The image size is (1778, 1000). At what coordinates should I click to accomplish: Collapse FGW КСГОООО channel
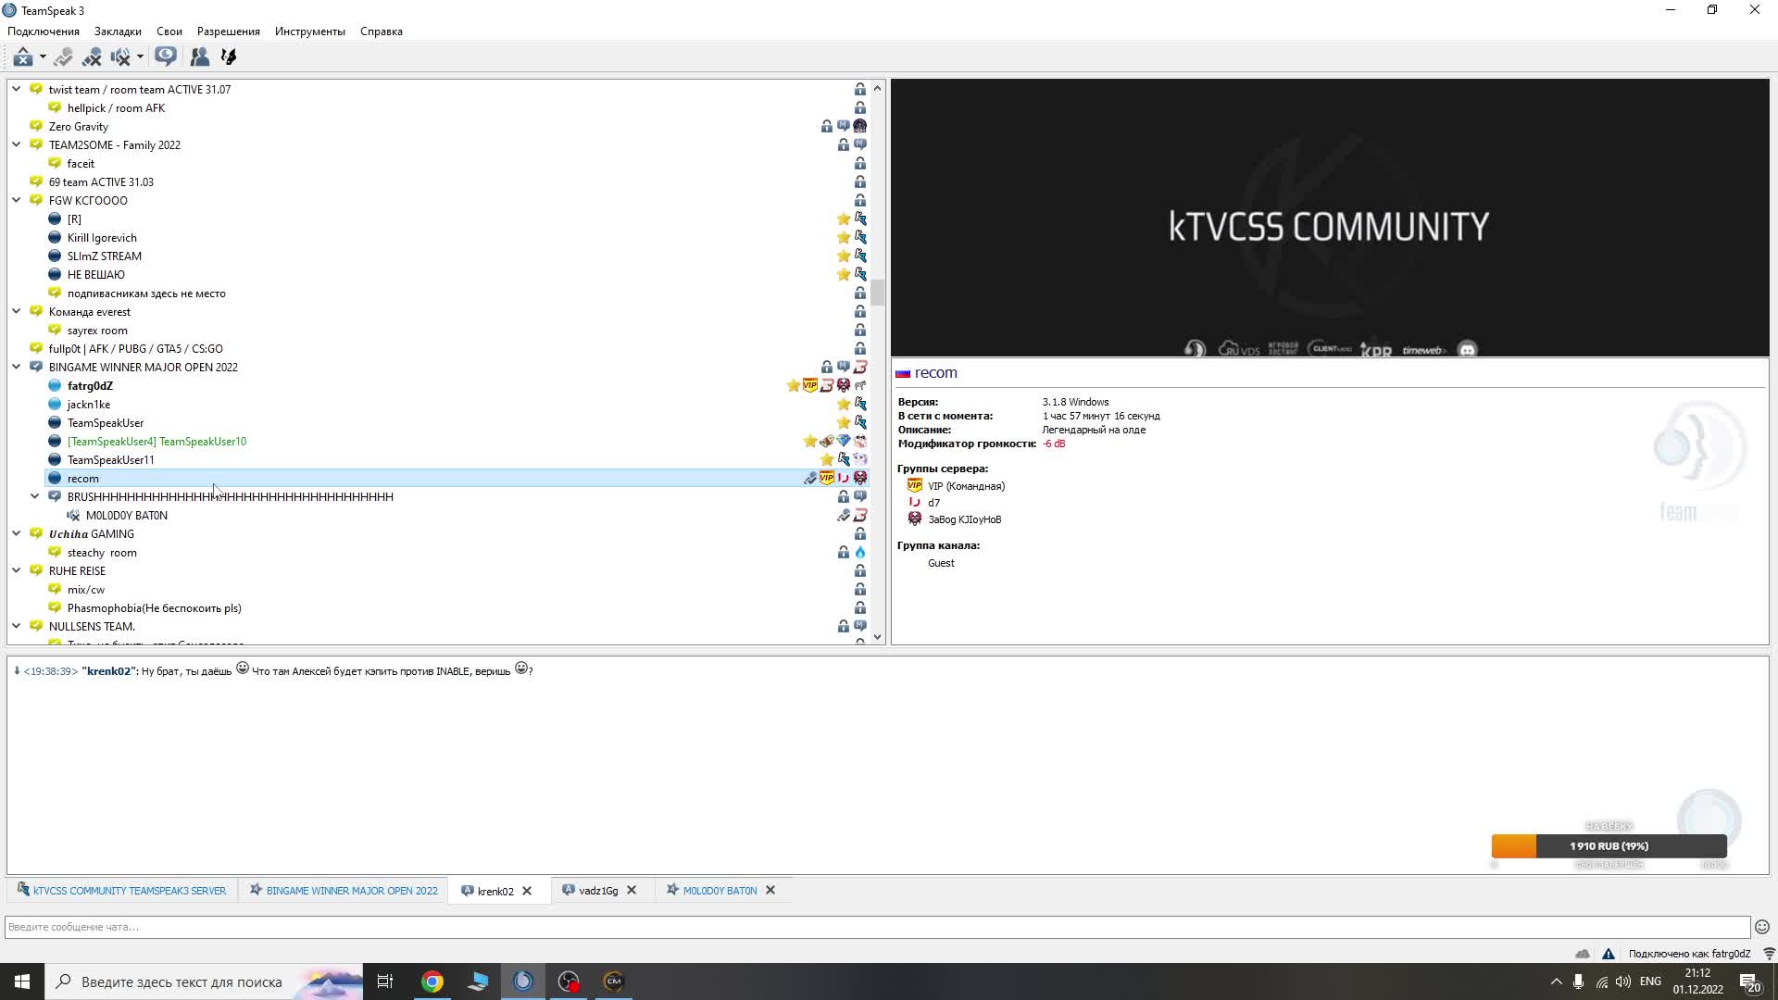[17, 201]
